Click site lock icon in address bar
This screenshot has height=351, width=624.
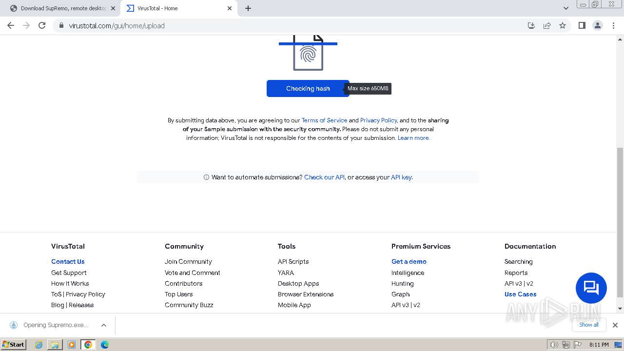(61, 25)
